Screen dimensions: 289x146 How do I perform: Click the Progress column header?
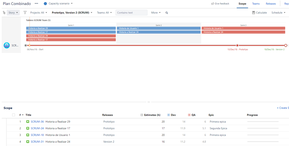click(252, 115)
